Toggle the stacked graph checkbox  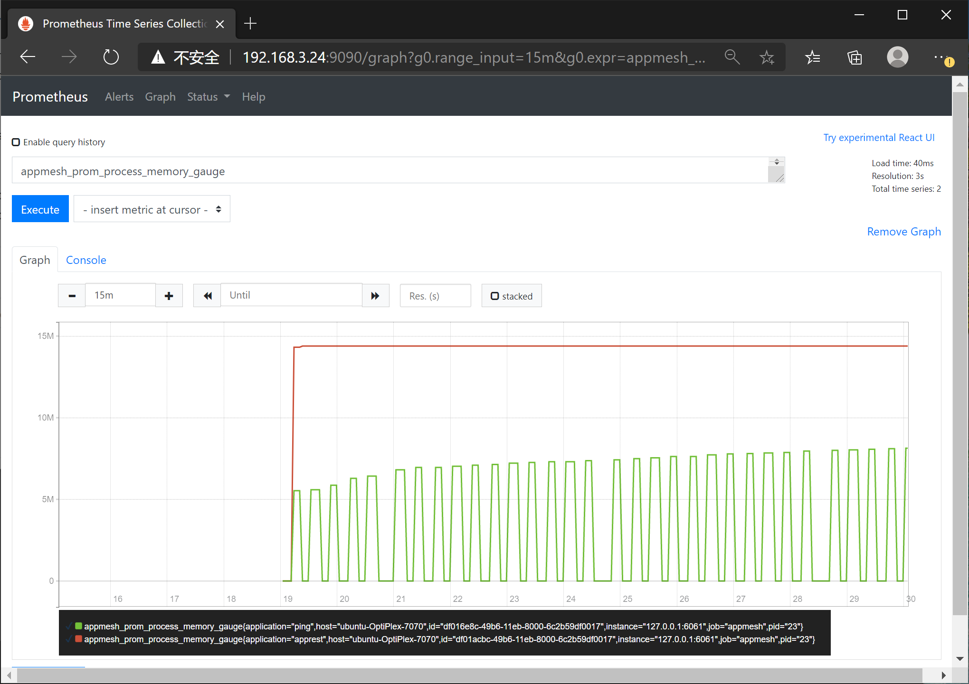[x=495, y=296]
